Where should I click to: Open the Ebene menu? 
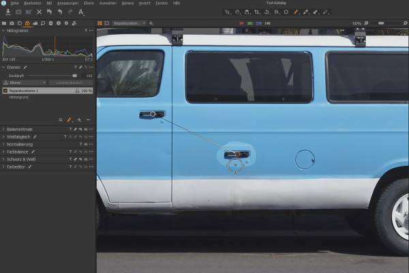pyautogui.click(x=89, y=3)
